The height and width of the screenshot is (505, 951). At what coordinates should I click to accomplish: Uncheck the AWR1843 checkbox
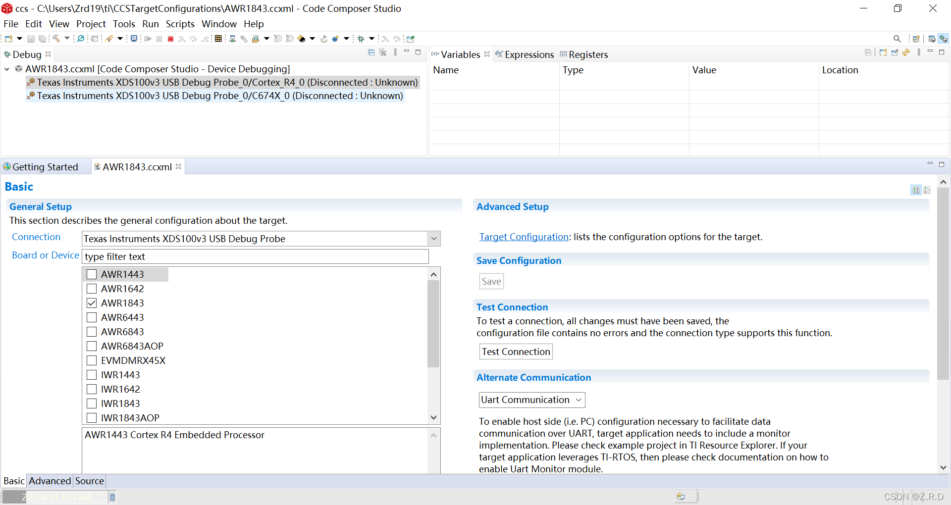(92, 303)
